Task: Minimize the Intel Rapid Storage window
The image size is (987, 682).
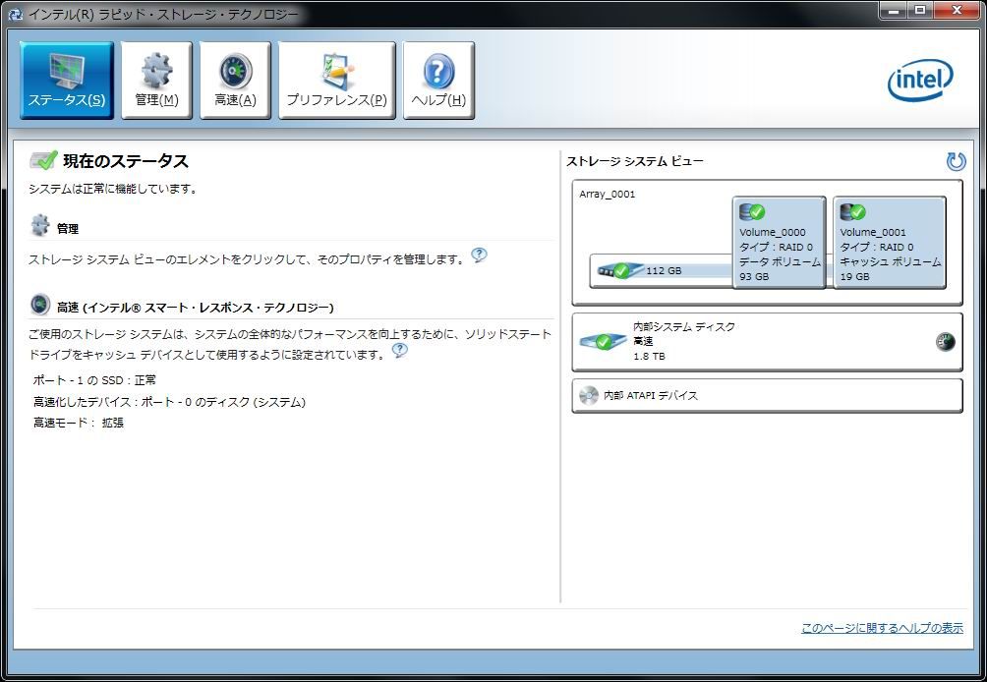Action: click(894, 10)
